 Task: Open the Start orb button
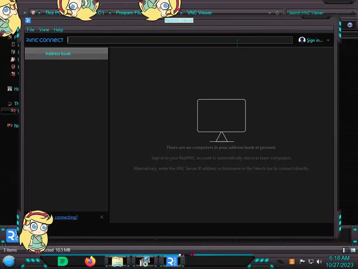[x=9, y=262]
